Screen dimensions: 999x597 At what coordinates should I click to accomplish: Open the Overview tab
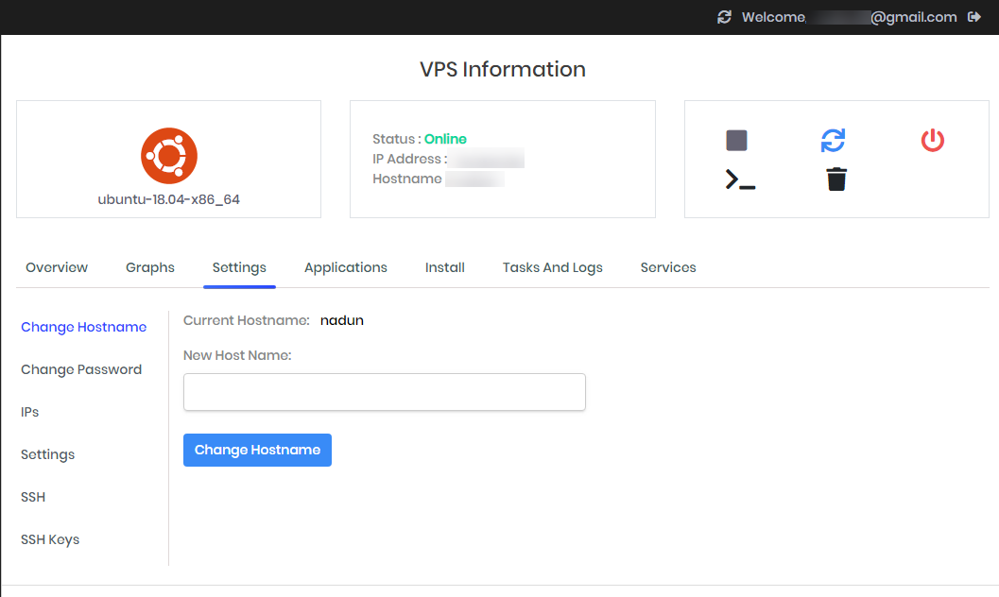pos(57,267)
